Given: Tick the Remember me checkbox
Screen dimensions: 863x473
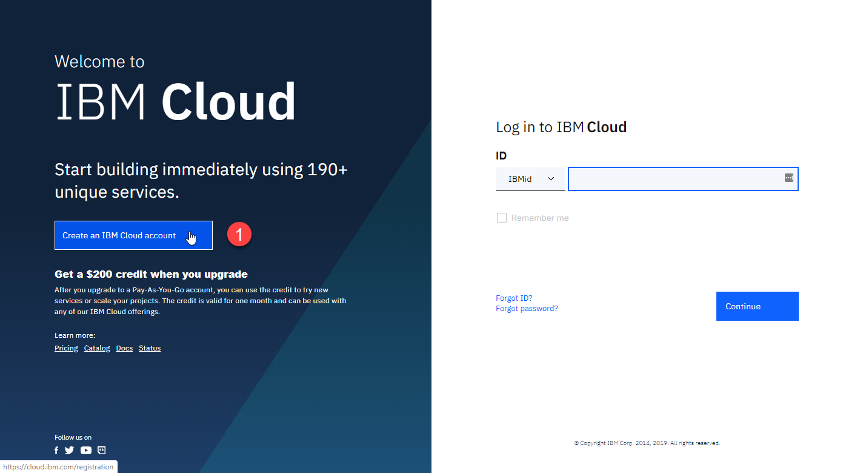Looking at the screenshot, I should point(502,218).
